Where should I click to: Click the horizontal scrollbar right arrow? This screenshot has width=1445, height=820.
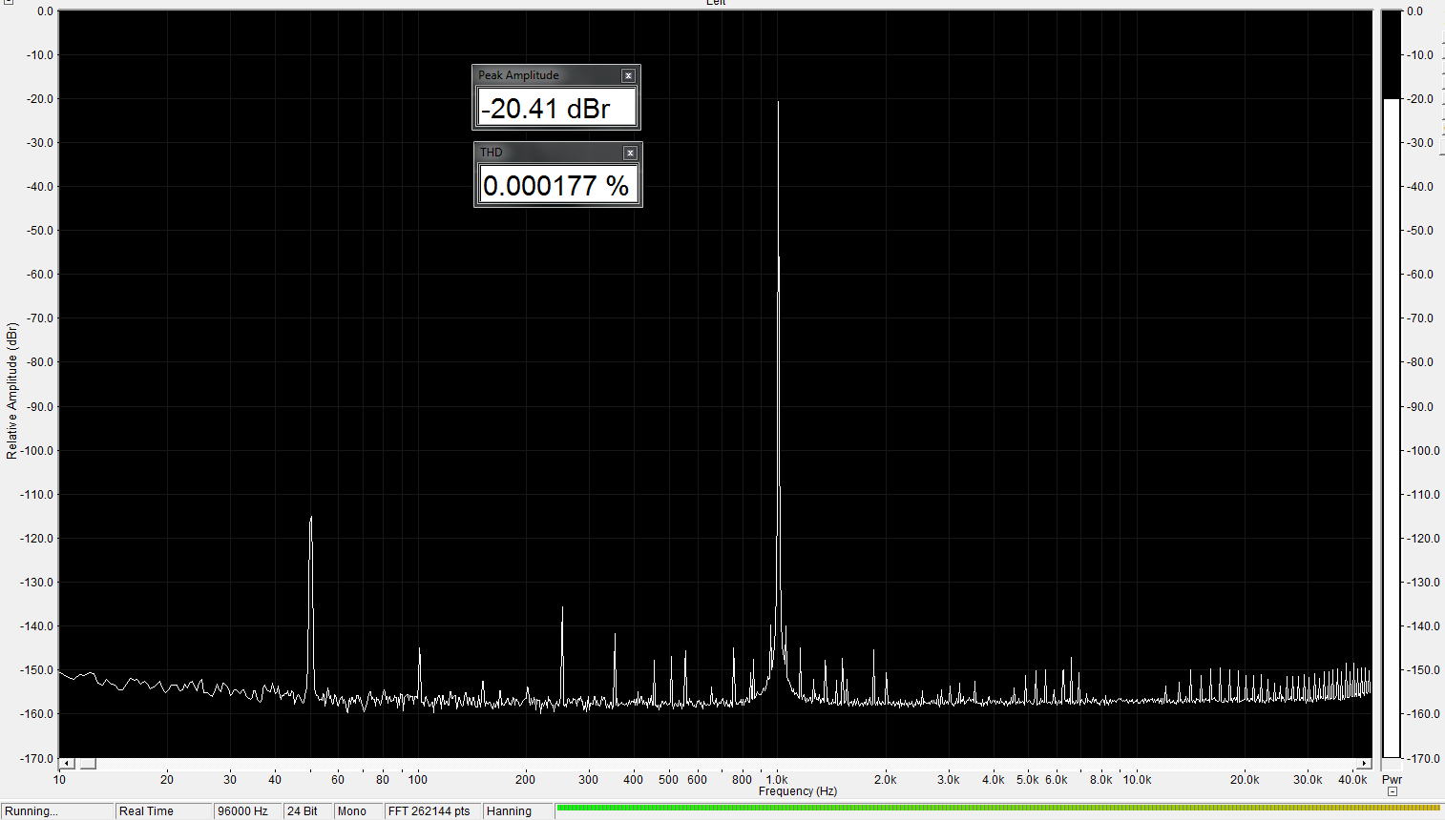[1365, 764]
